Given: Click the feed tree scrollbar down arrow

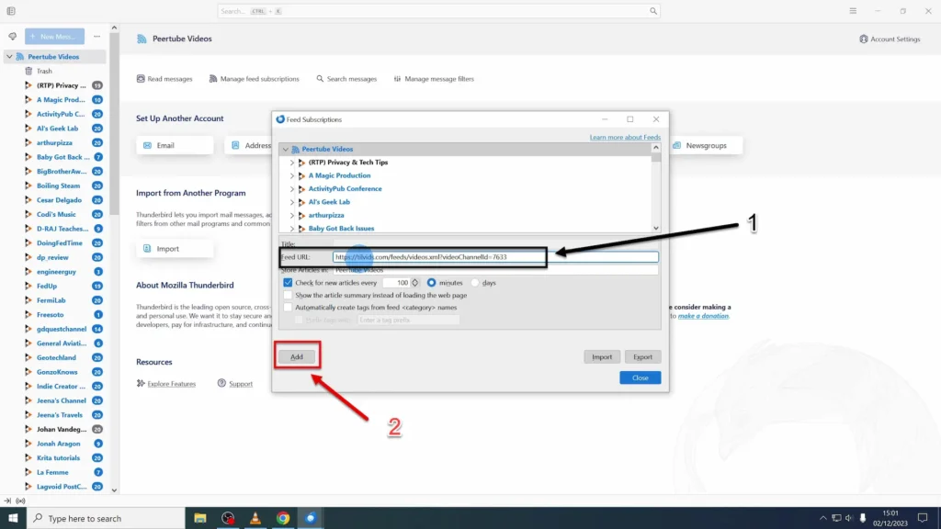Looking at the screenshot, I should 656,228.
